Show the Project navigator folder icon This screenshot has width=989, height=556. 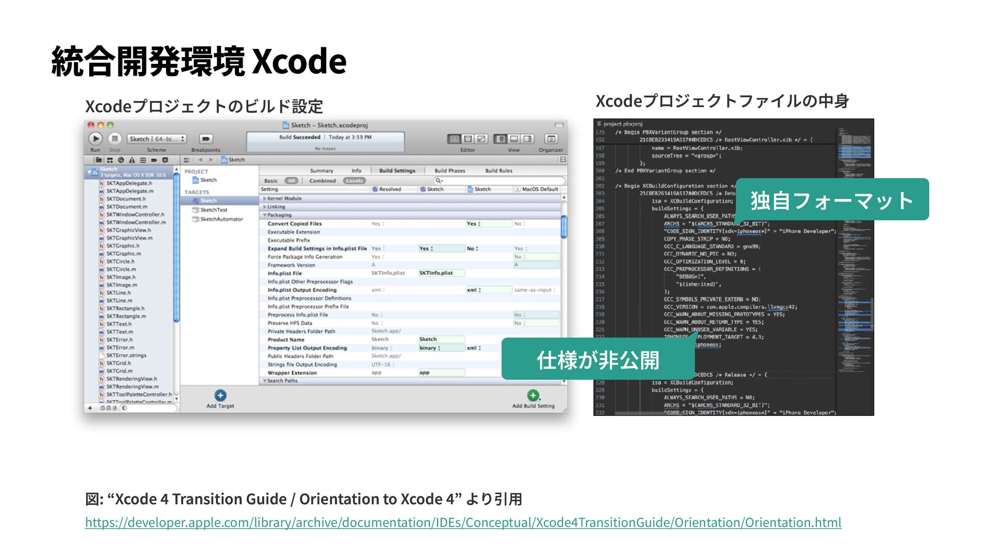[98, 160]
